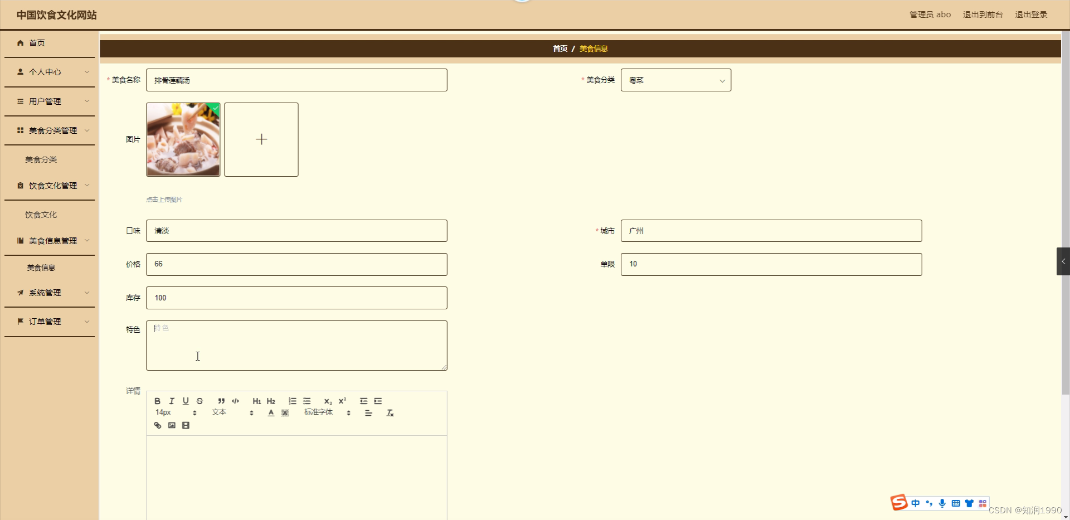
Task: Click 退出登录 in the top bar
Action: click(1030, 14)
